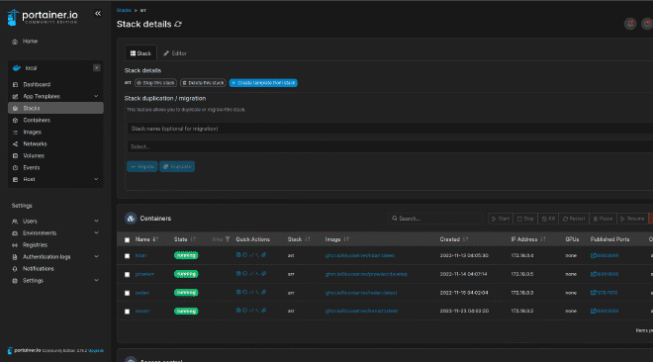Image resolution: width=653 pixels, height=362 pixels.
Task: Open the radarr image link
Action: click(x=361, y=293)
